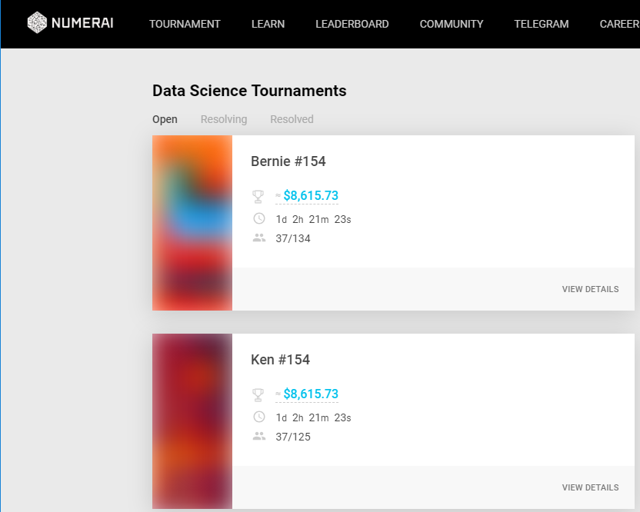Select the Open tournaments tab
This screenshot has height=512, width=640.
coord(165,119)
